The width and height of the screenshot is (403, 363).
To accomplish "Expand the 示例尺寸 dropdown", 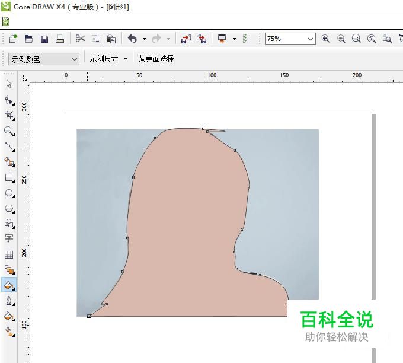I will point(126,59).
